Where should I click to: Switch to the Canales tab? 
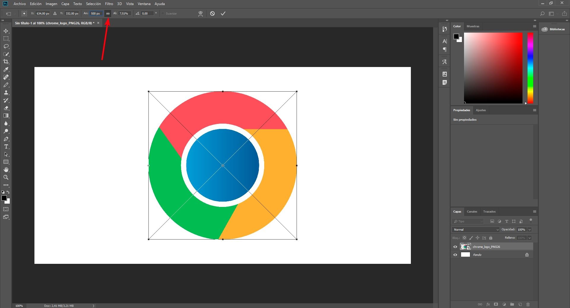[x=472, y=211]
